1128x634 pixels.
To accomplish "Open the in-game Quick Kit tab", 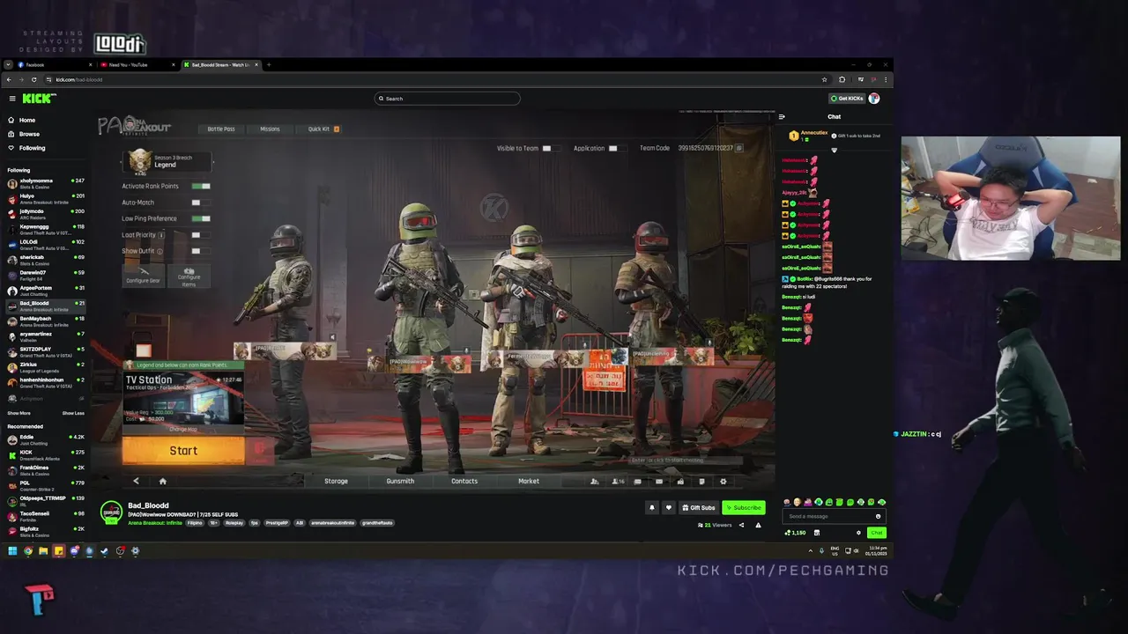I will point(323,129).
